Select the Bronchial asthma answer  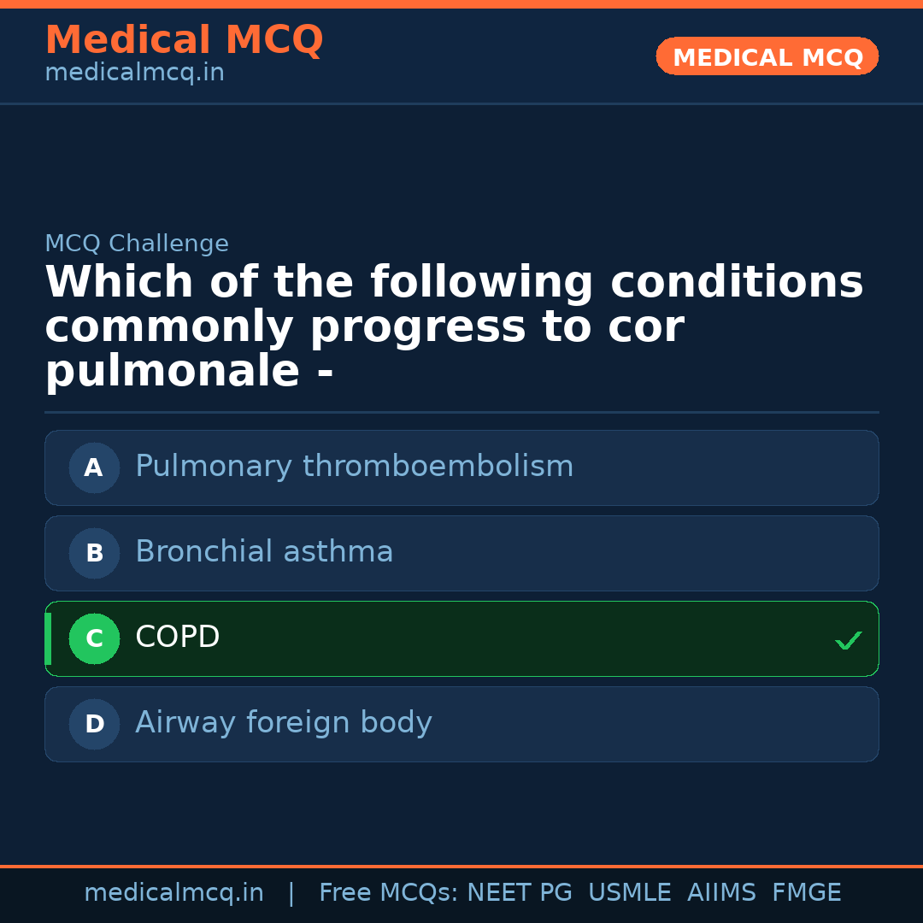tap(263, 551)
